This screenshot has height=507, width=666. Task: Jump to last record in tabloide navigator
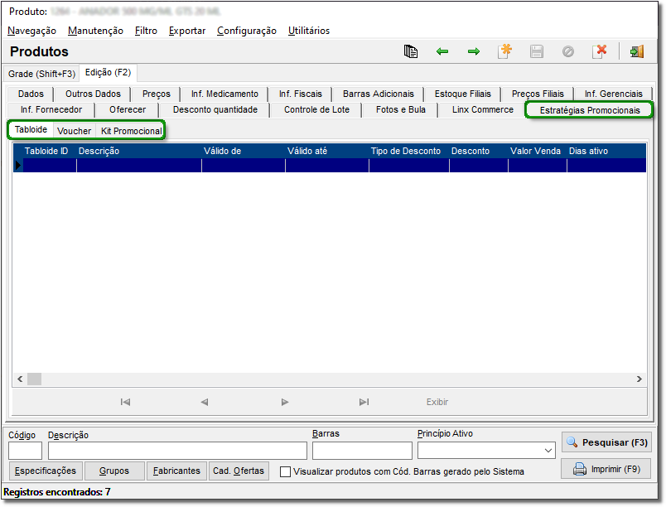point(364,402)
